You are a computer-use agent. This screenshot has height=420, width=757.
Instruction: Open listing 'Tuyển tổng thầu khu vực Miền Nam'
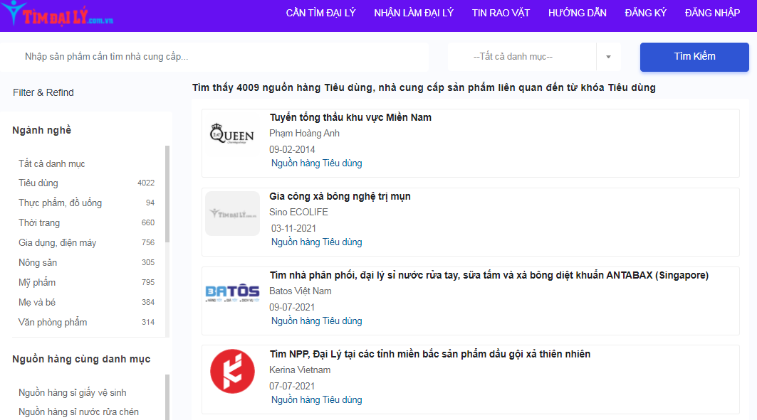point(350,117)
